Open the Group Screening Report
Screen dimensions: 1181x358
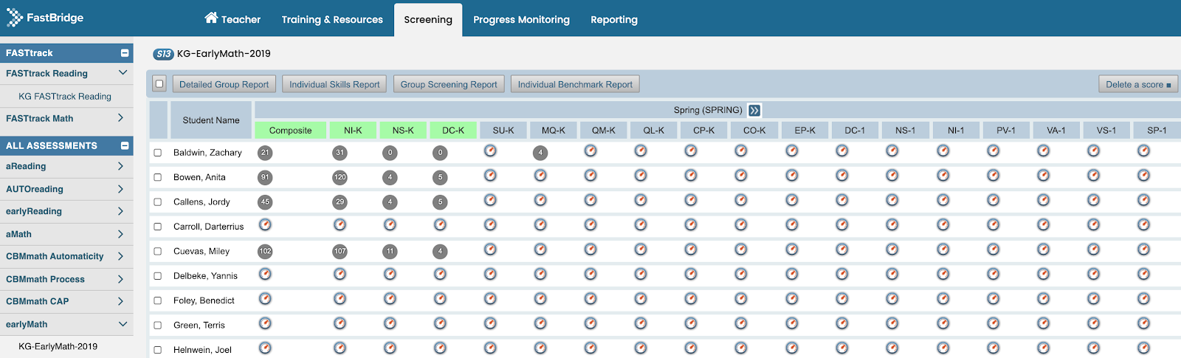point(449,84)
